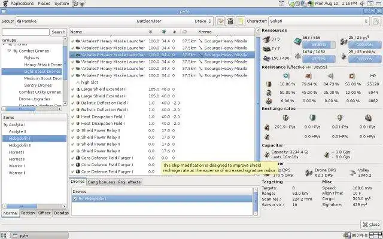Toggle the 5x Hobgoblin I drone checkbox
The height and width of the screenshot is (239, 383).
point(75,199)
